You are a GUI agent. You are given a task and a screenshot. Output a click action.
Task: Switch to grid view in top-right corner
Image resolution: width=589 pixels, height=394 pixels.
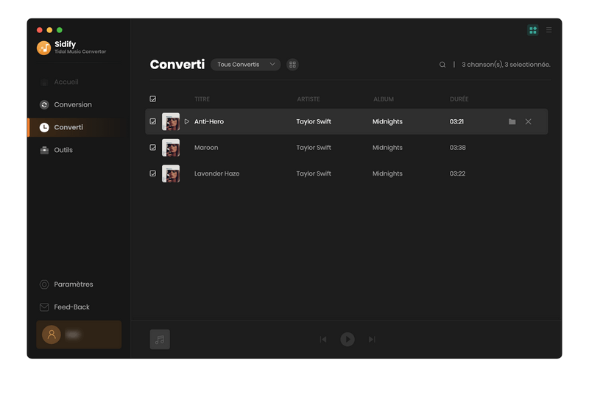[533, 30]
